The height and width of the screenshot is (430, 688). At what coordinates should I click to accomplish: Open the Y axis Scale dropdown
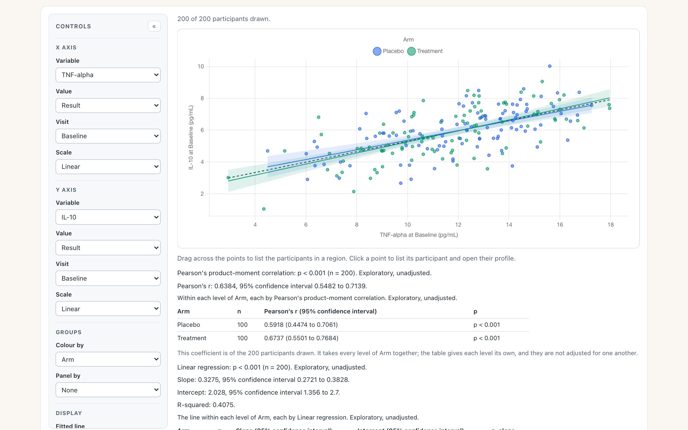tap(108, 309)
